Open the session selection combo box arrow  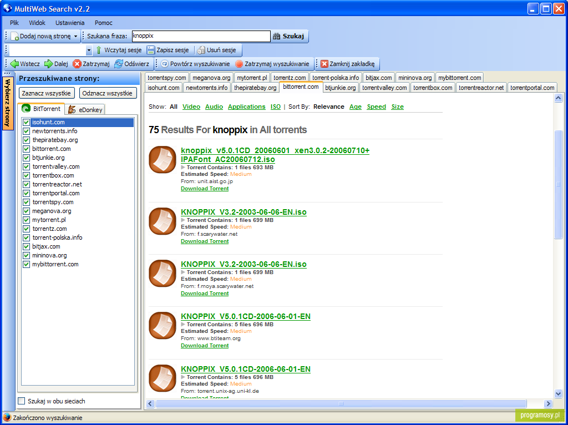89,50
